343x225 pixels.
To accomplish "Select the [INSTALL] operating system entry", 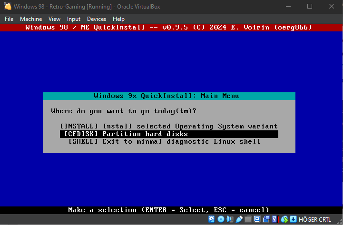I will click(x=169, y=126).
